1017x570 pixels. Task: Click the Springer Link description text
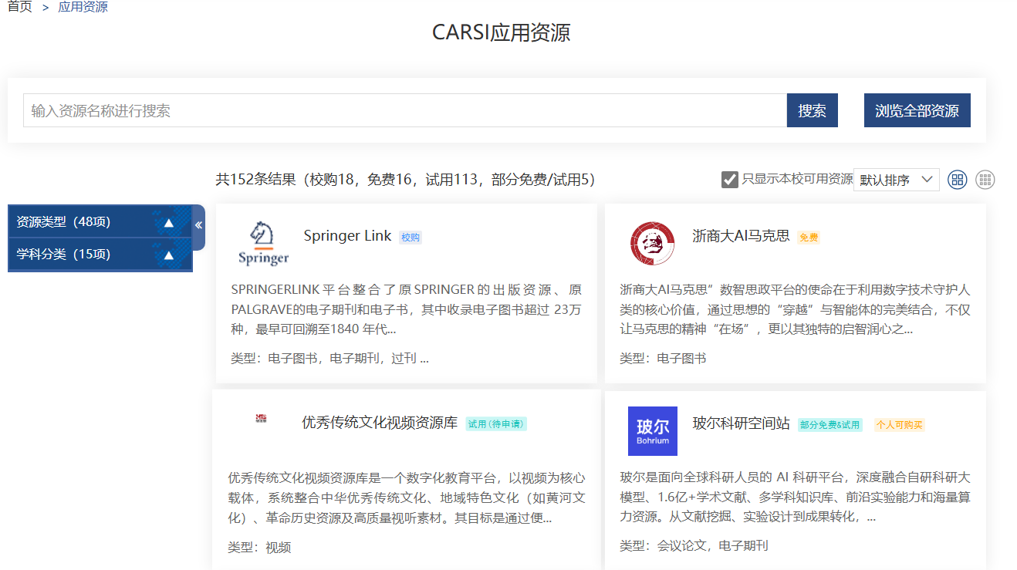407,309
